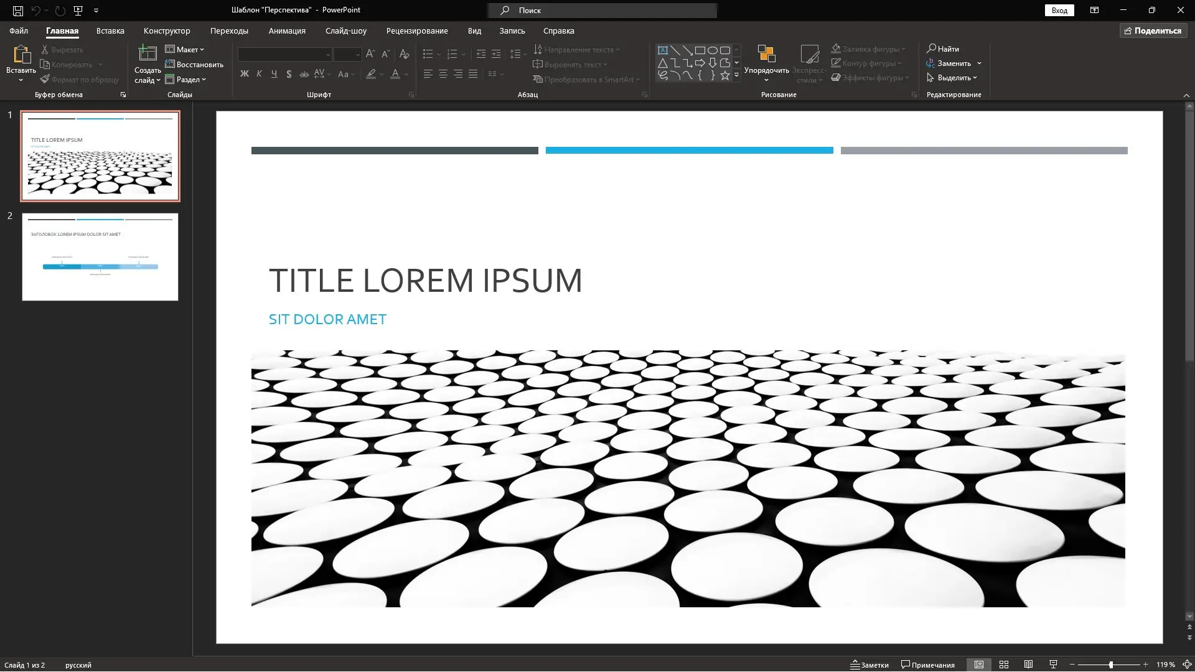Open reading view from status bar
This screenshot has width=1195, height=672.
(x=1028, y=665)
